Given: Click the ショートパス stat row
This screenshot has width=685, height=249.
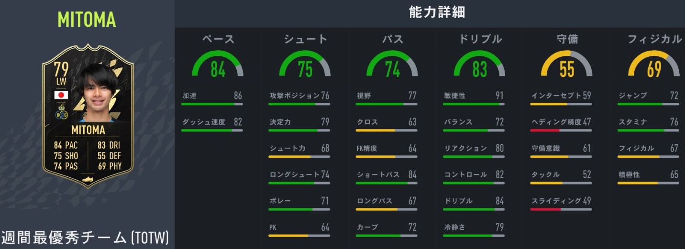Looking at the screenshot, I should point(387,175).
